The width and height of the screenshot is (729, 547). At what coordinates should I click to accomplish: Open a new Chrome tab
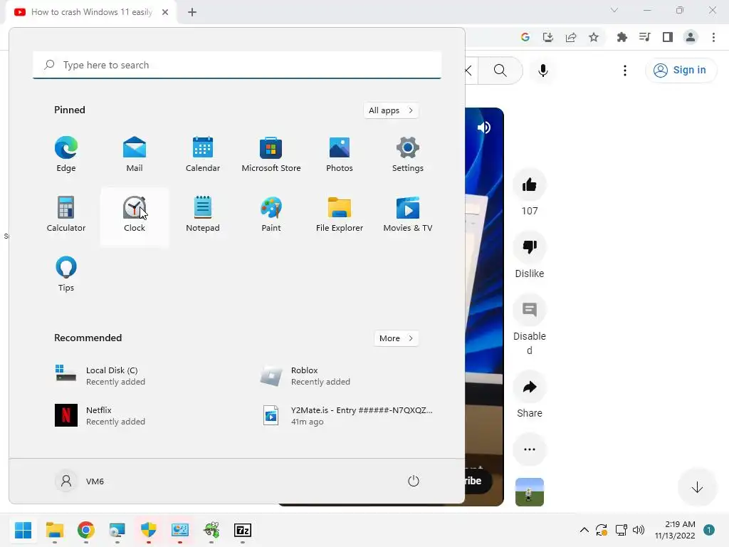coord(192,12)
